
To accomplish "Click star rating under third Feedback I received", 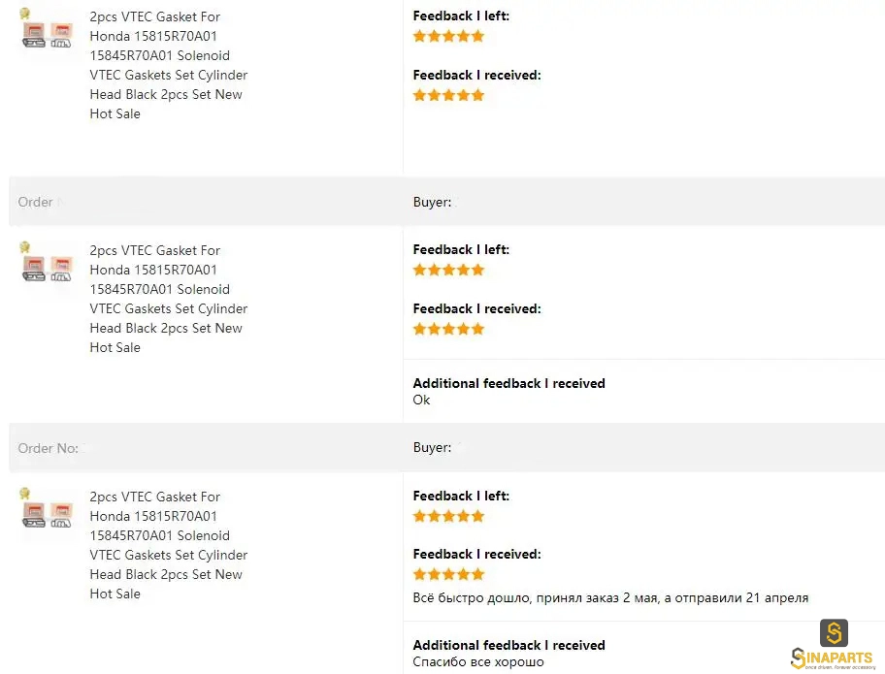I will (448, 575).
